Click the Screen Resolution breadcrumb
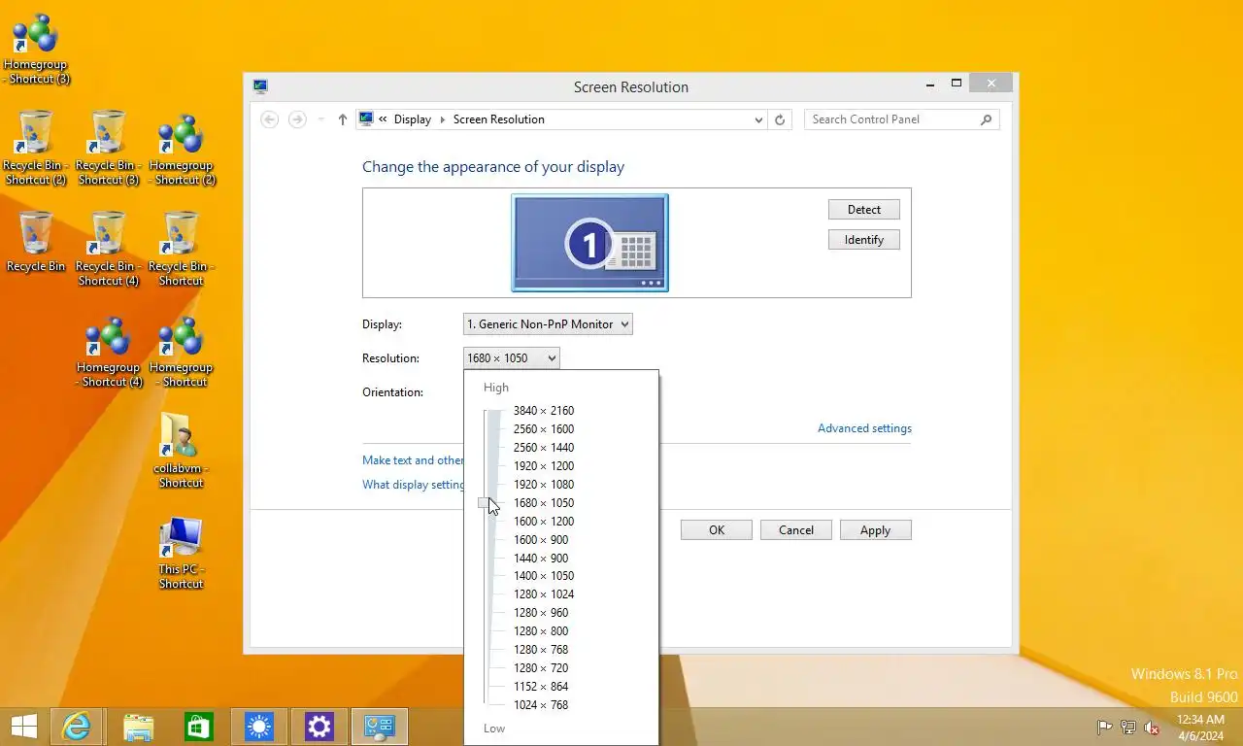The width and height of the screenshot is (1243, 746). [x=498, y=119]
